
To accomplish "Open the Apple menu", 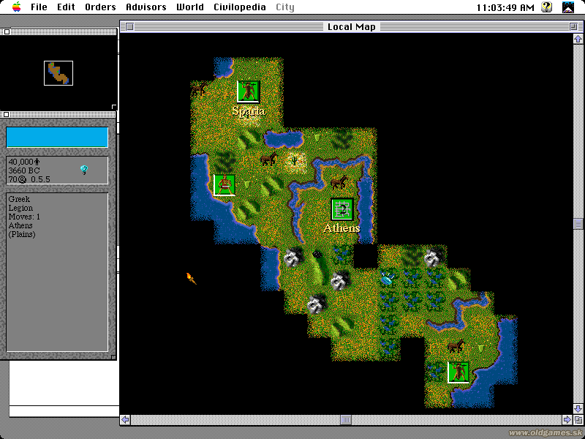I will click(16, 7).
